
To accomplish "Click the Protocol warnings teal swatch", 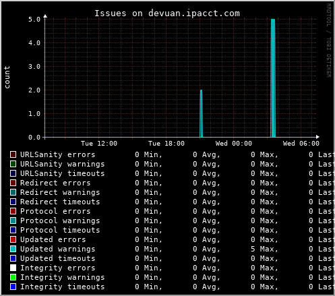I will pos(13,220).
